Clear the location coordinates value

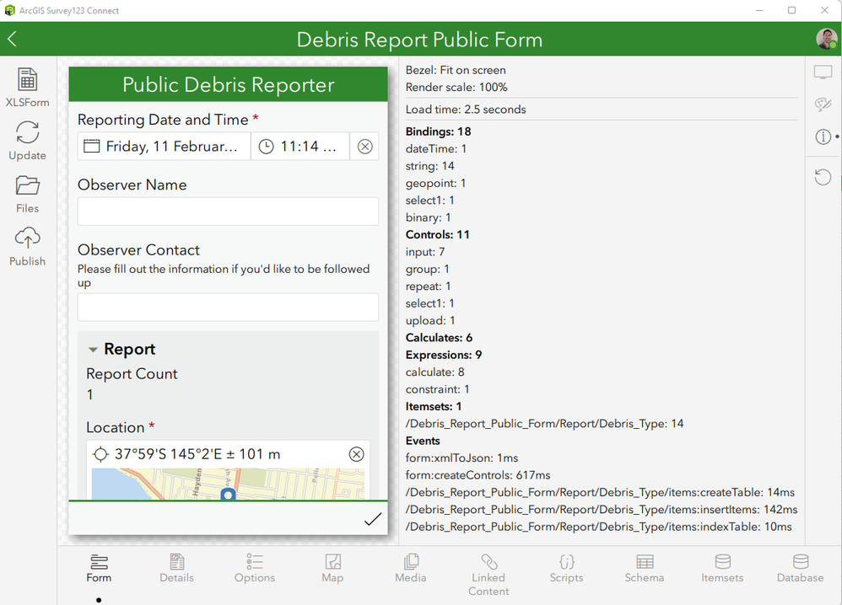click(356, 454)
